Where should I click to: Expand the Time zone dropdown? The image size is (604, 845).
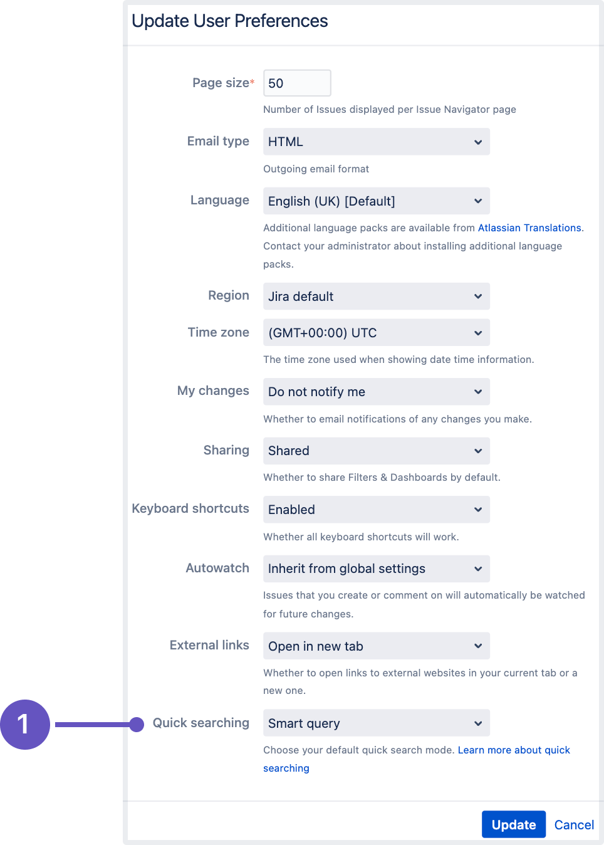tap(376, 332)
